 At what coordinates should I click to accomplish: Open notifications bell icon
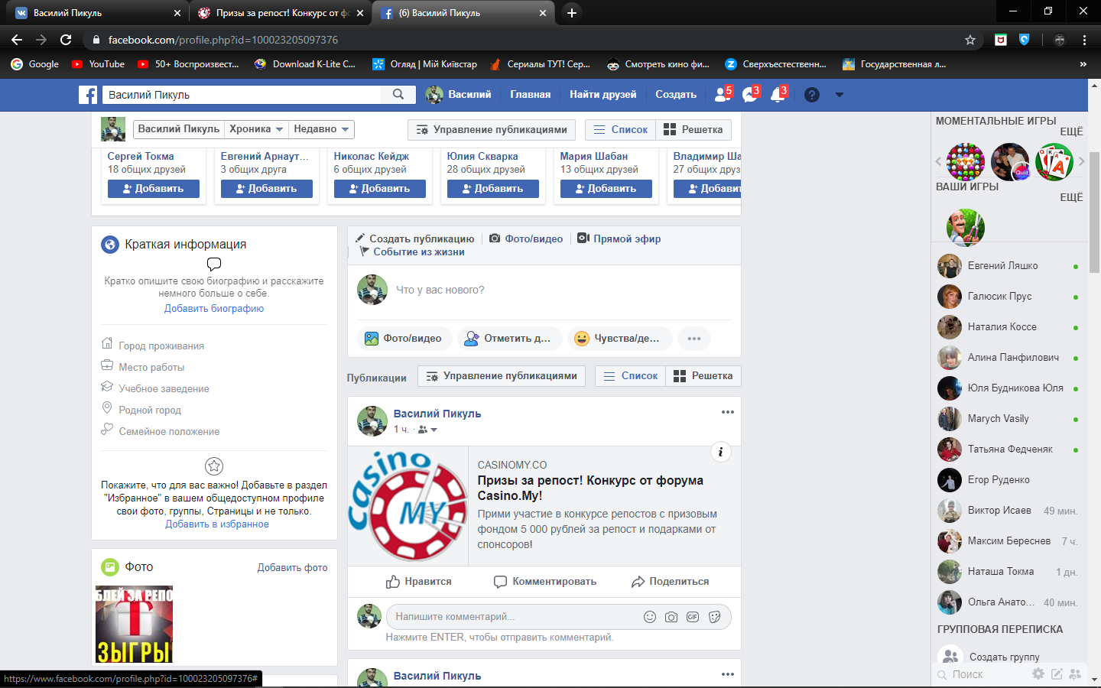coord(778,94)
